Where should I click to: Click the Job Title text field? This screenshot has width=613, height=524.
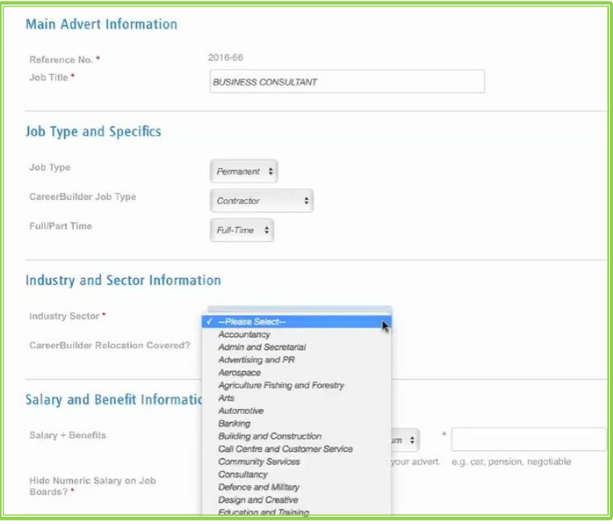[x=347, y=82]
